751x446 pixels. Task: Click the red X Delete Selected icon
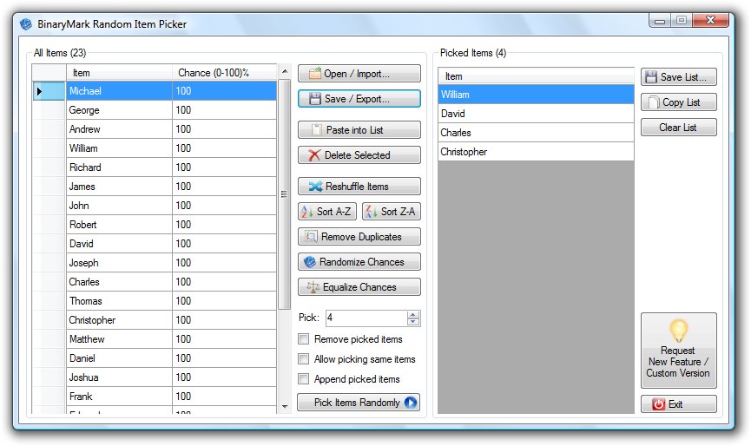(314, 155)
